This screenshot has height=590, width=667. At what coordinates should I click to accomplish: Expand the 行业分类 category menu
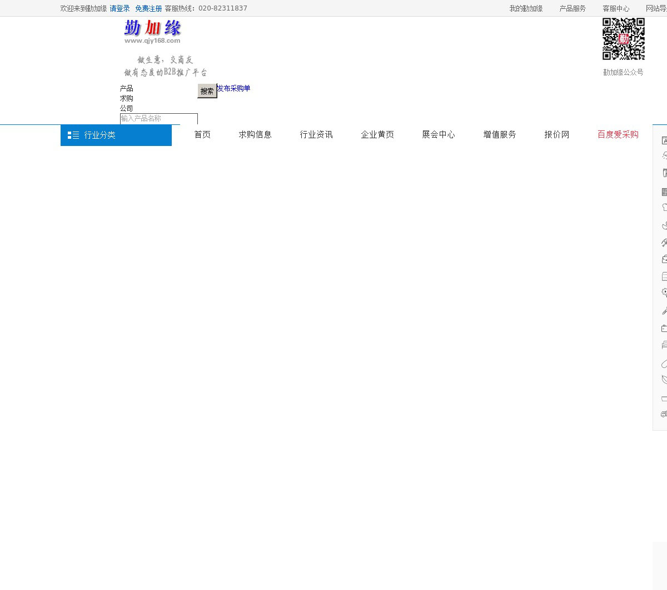pos(100,135)
